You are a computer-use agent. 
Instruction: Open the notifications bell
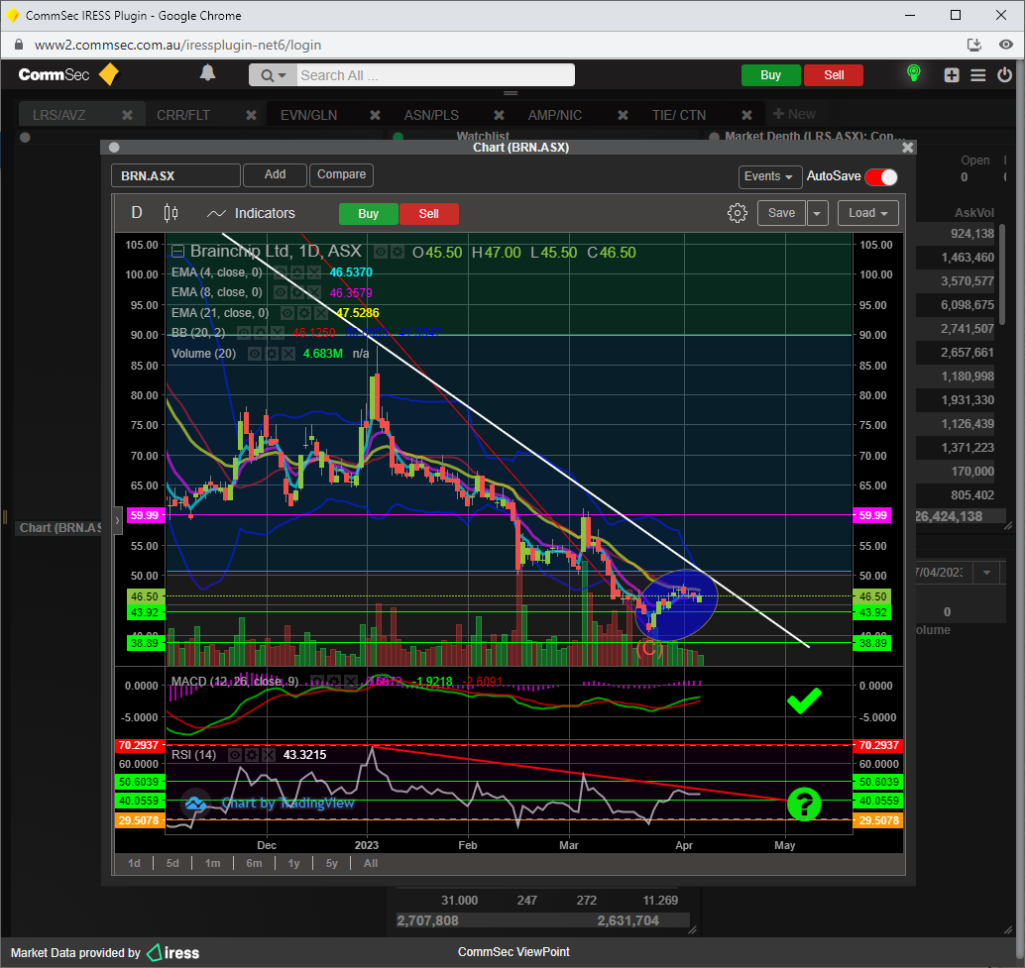tap(207, 73)
